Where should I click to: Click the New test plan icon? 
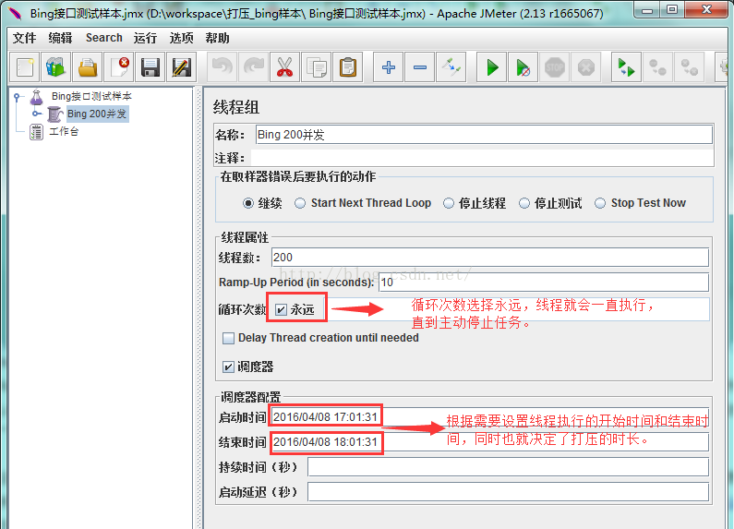[25, 67]
